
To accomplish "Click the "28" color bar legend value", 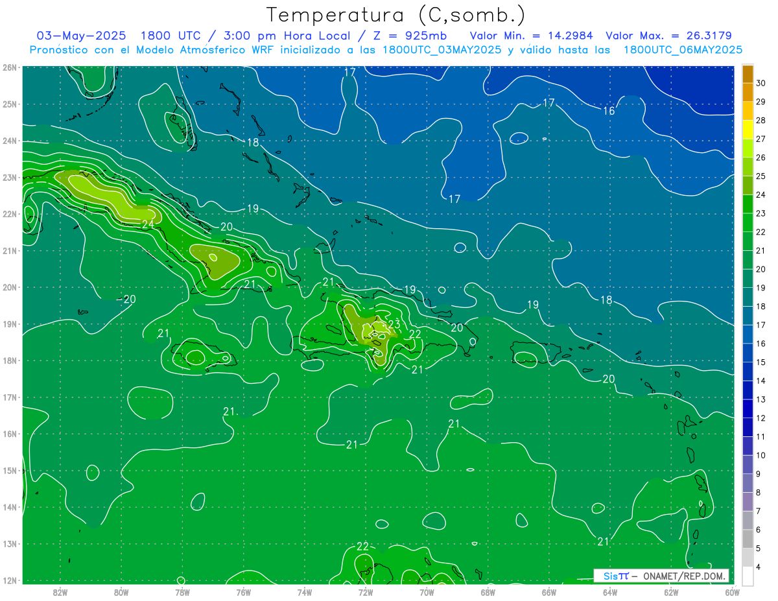I will (760, 120).
